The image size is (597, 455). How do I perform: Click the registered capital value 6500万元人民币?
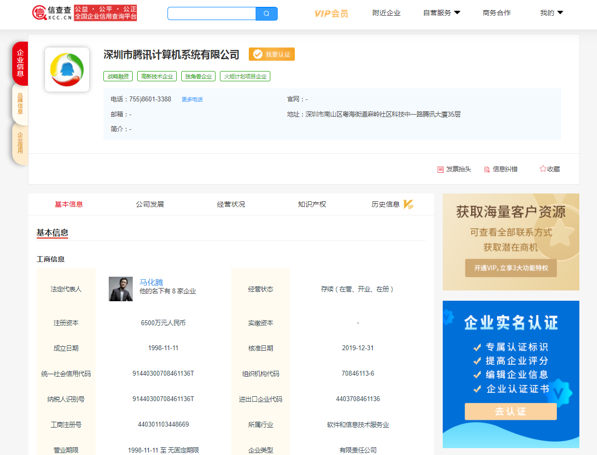coord(163,323)
